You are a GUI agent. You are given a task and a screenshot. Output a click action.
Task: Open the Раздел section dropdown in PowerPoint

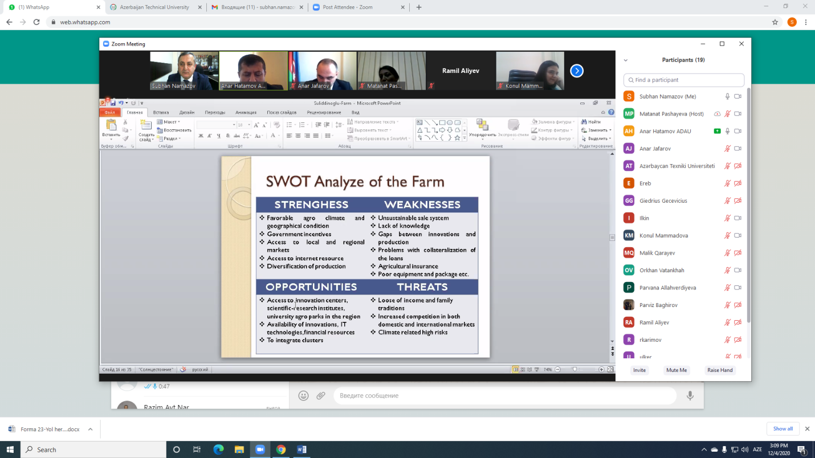pyautogui.click(x=169, y=138)
